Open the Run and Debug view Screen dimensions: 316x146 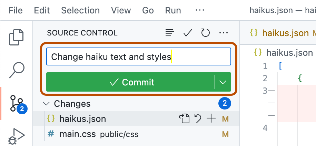[17, 136]
